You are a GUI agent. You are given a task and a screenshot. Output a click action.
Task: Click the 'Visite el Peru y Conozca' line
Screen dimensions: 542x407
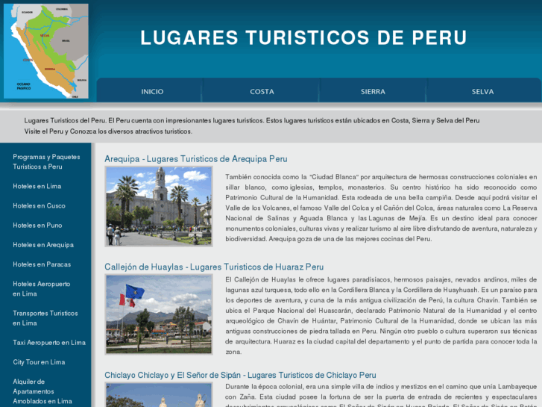click(x=108, y=131)
